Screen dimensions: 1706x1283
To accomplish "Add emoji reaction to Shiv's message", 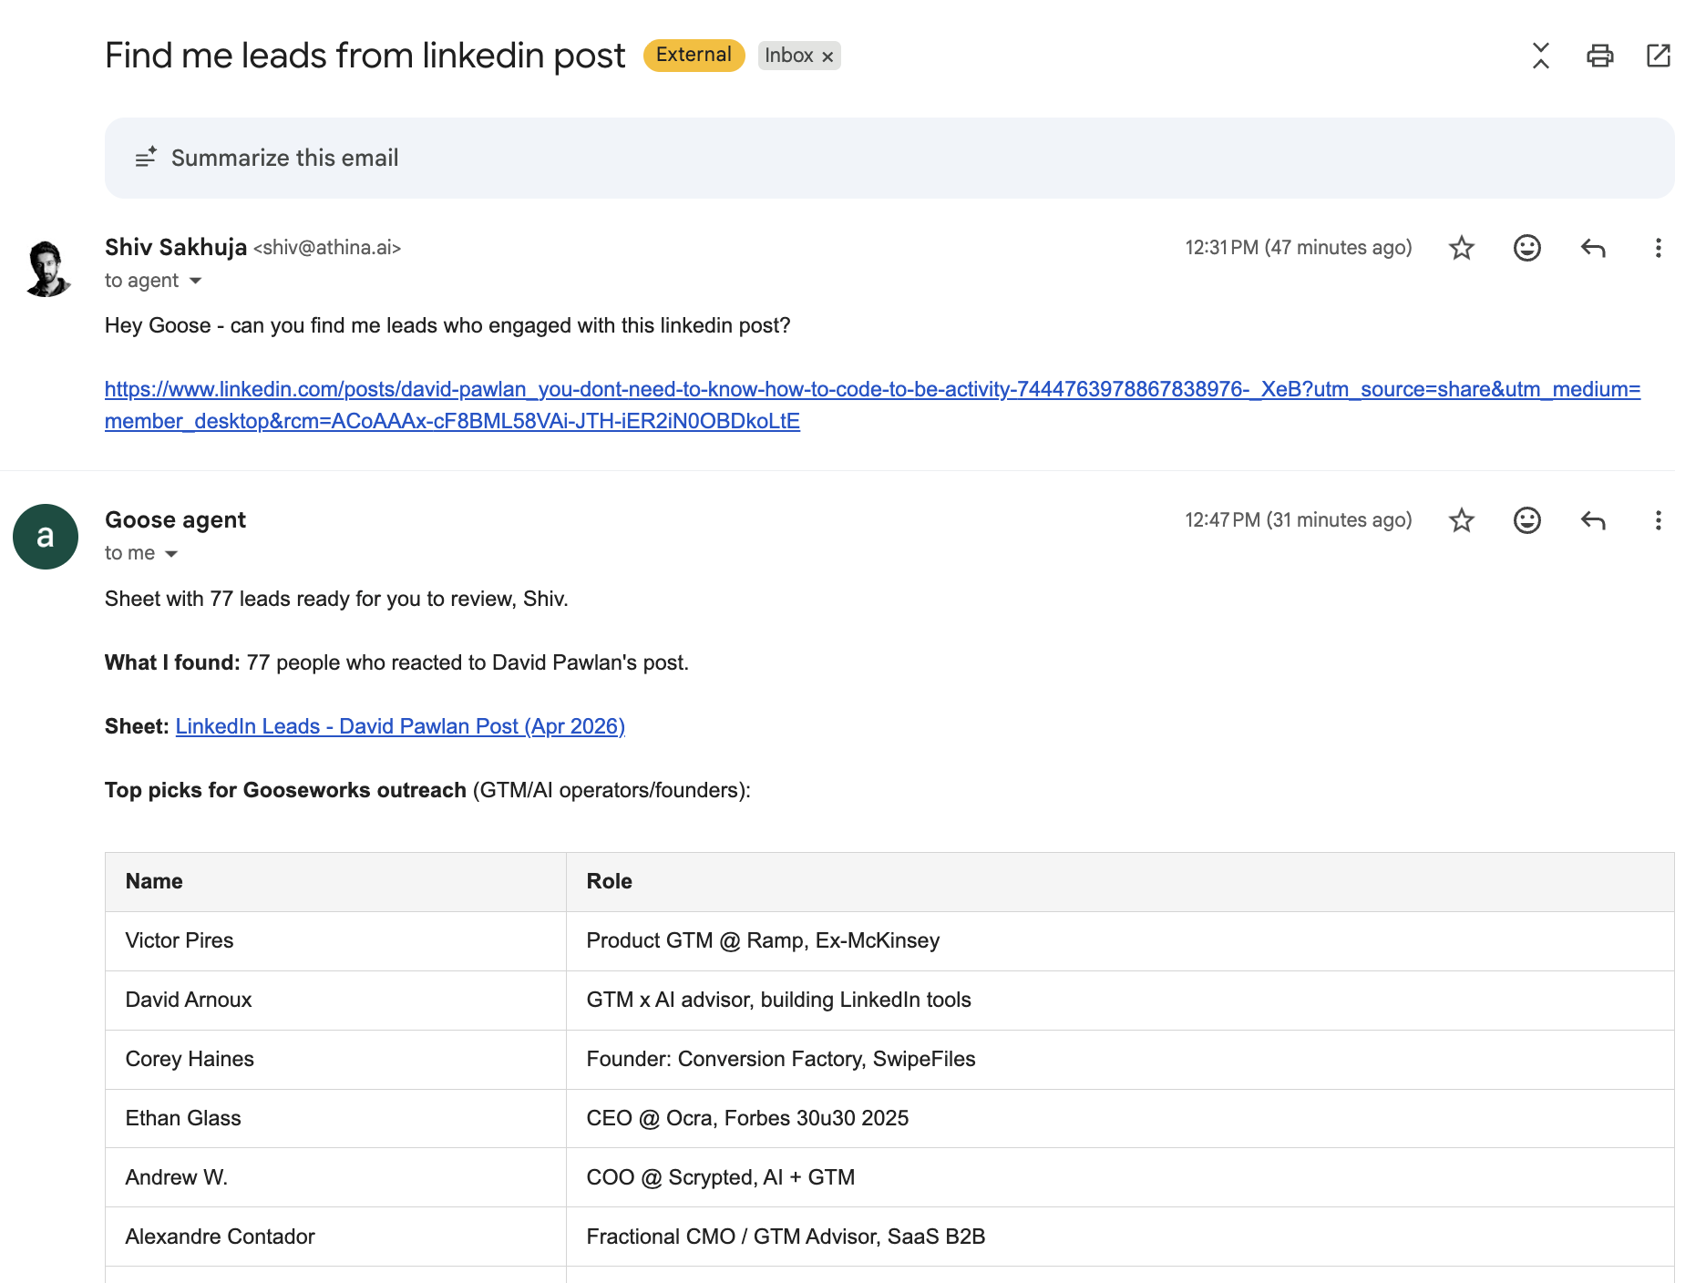I will (x=1527, y=248).
